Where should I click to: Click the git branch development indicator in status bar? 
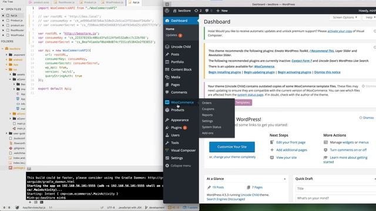coord(155,207)
